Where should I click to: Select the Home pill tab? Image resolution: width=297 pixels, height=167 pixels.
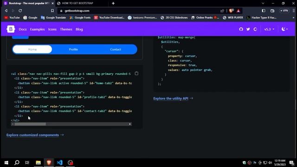[x=32, y=49]
